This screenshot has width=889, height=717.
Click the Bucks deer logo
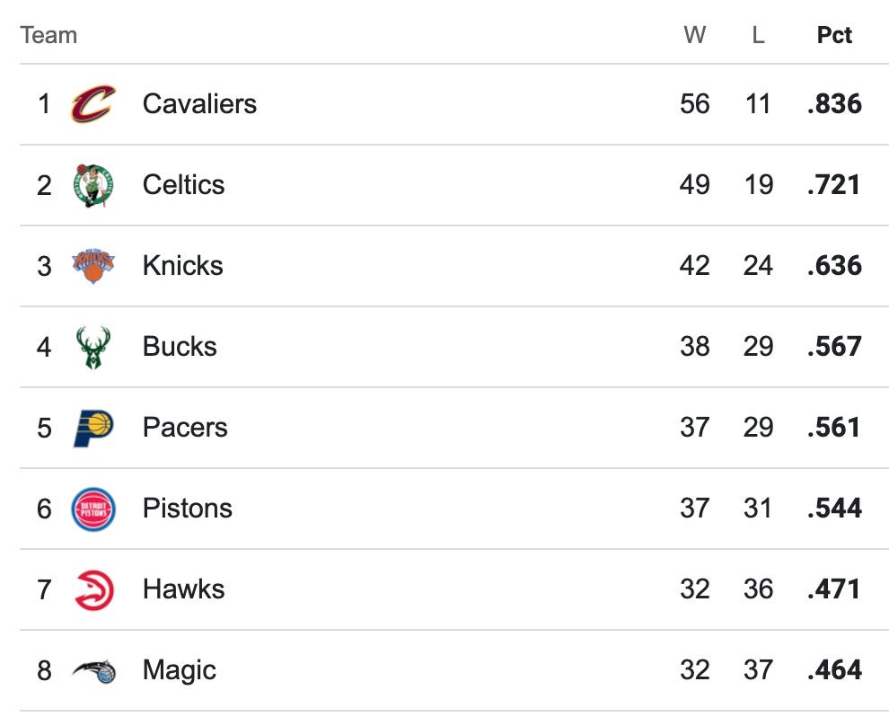(93, 347)
